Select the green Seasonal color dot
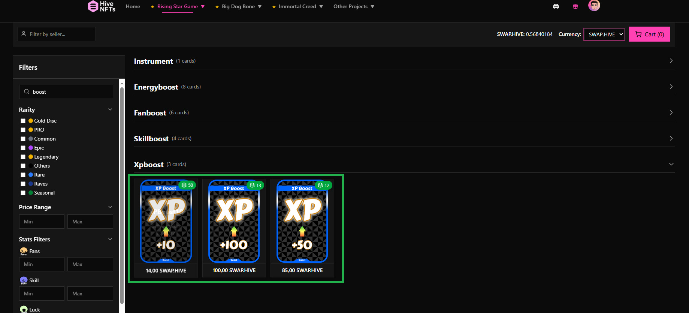689x313 pixels. tap(31, 193)
